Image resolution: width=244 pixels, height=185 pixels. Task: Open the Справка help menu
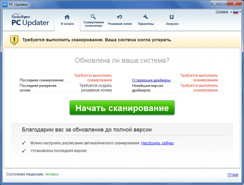[222, 12]
